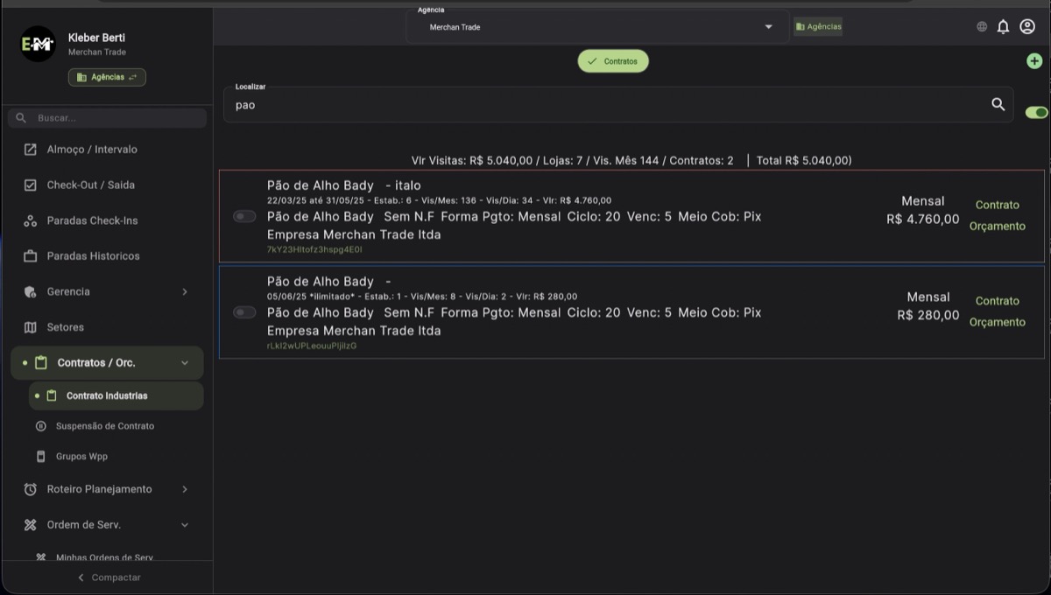Image resolution: width=1051 pixels, height=595 pixels.
Task: Click the green add contract plus icon
Action: coord(1034,61)
